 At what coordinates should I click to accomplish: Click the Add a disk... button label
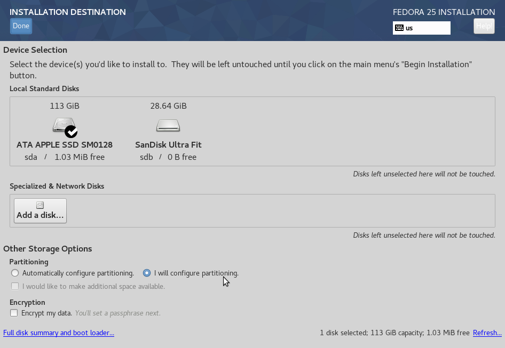click(40, 215)
